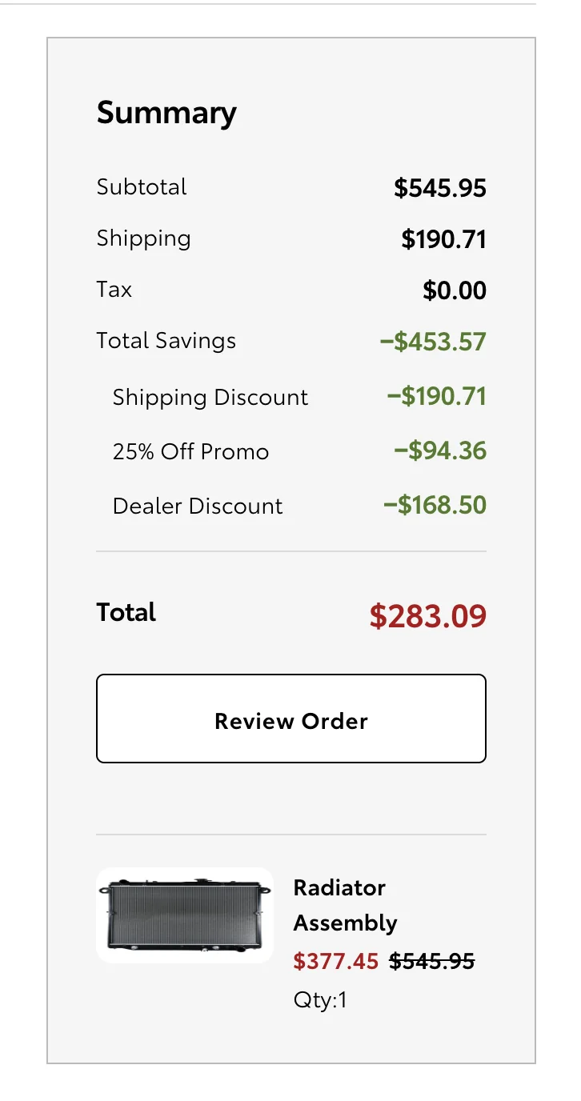Click the Review Order button

point(291,719)
